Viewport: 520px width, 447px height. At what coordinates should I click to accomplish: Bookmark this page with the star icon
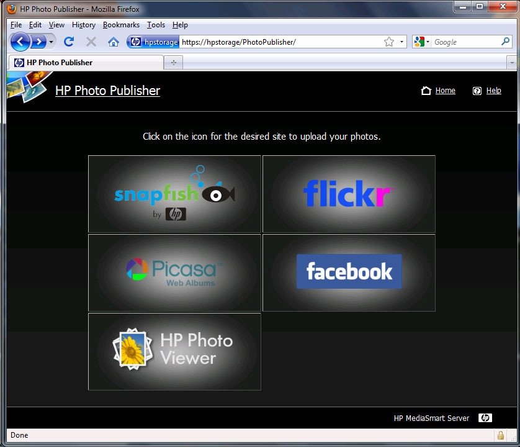[388, 42]
